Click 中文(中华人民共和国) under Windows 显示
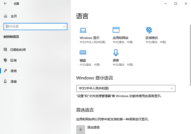This screenshot has width=191, height=134. click(93, 42)
